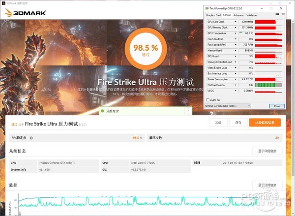The height and width of the screenshot is (216, 295).
Task: Click the GPU value NVIDIA GeForce GTX 1080 Ti
Action: point(57,163)
